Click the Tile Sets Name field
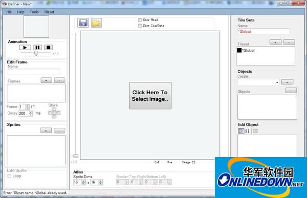Image resolution: width=307 pixels, height=198 pixels. point(263,32)
